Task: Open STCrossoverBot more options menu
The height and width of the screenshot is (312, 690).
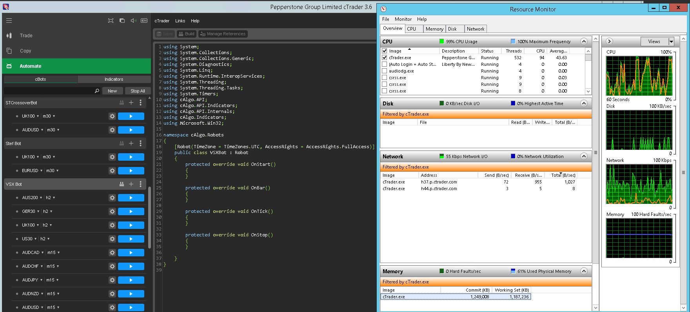Action: click(141, 103)
